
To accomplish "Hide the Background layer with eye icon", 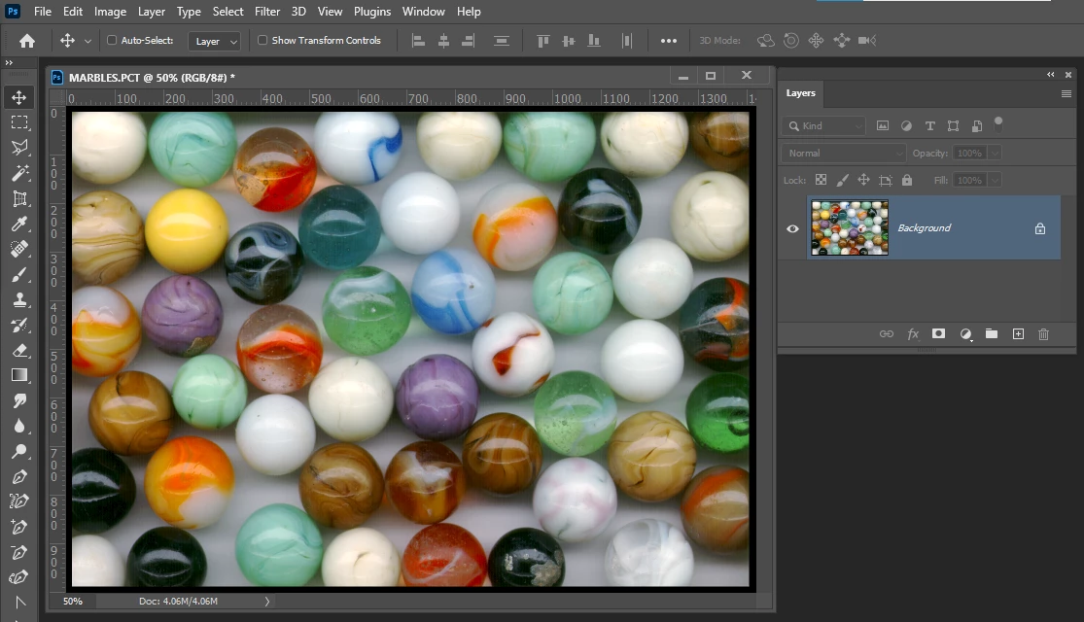I will tap(792, 228).
